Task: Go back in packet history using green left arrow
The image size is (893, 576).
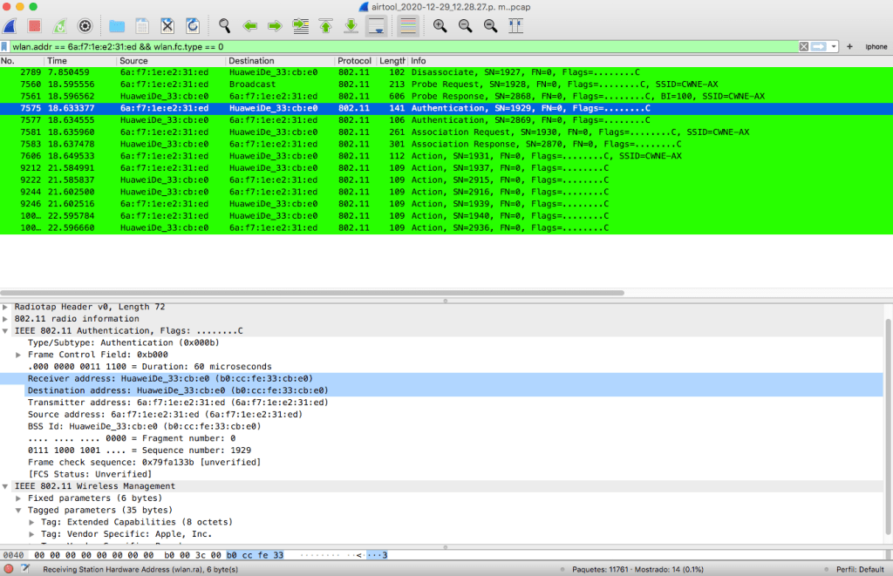Action: point(249,26)
